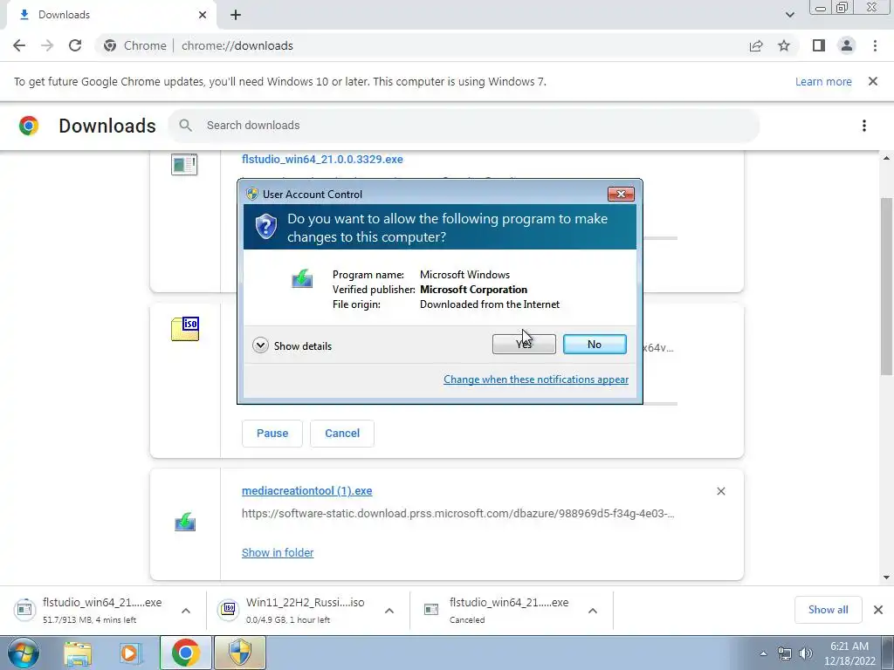This screenshot has width=894, height=670.
Task: Click the volume speaker tray icon
Action: click(805, 653)
